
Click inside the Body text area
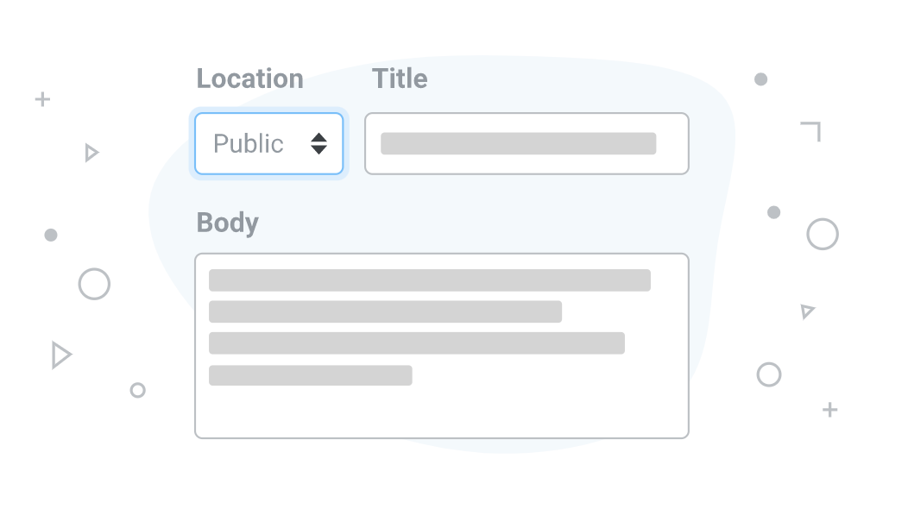(441, 346)
